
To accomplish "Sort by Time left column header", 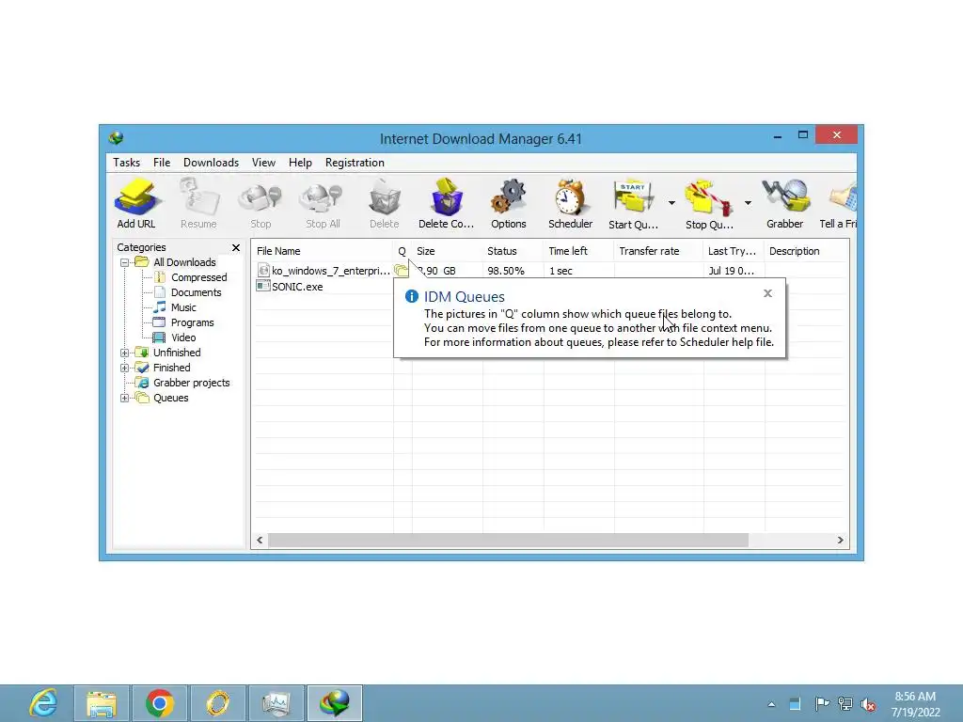I will pyautogui.click(x=578, y=251).
